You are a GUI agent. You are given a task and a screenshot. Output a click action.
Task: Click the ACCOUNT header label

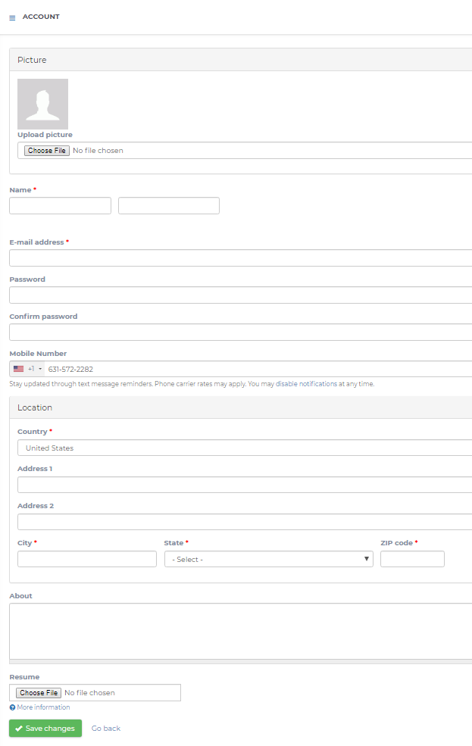(x=43, y=17)
